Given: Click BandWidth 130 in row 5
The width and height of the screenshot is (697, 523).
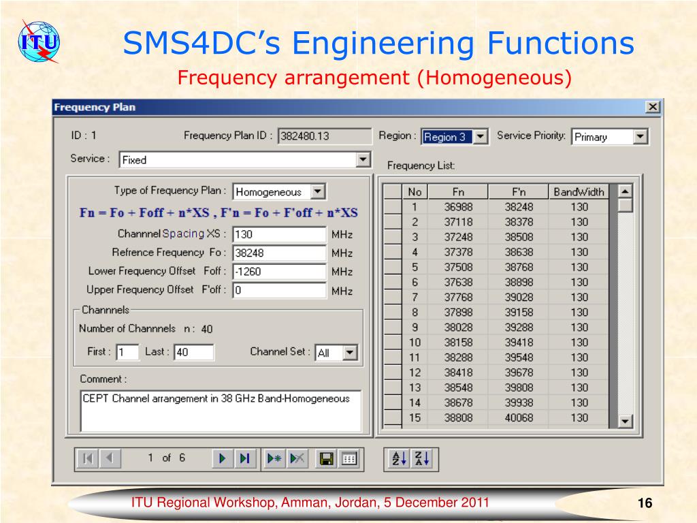Looking at the screenshot, I should coord(579,267).
